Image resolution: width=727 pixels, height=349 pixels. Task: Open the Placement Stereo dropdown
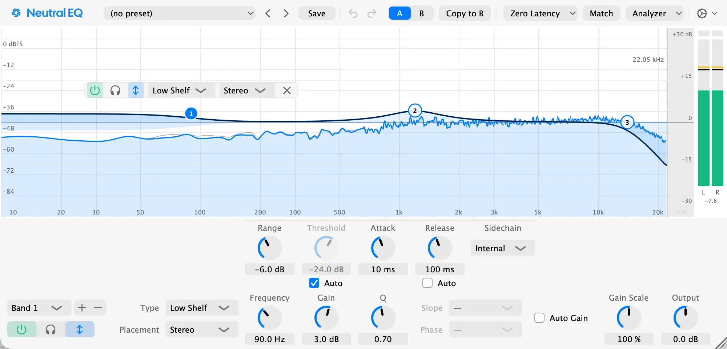click(x=202, y=330)
